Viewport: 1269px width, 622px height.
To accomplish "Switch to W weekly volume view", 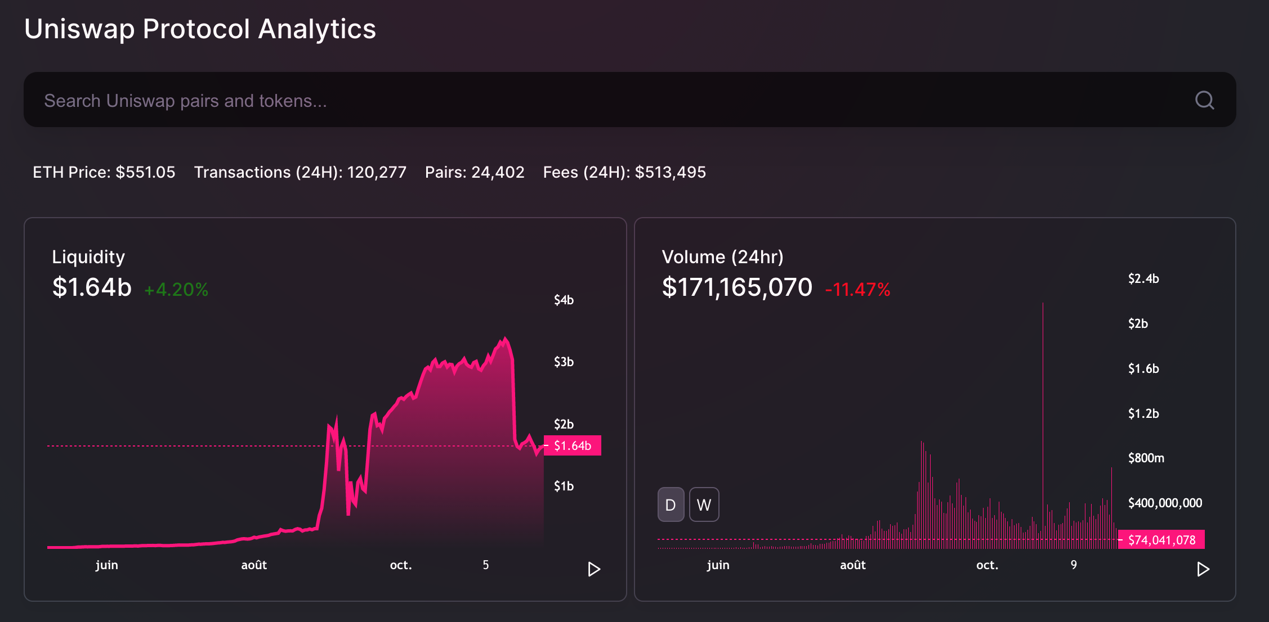I will pyautogui.click(x=704, y=504).
